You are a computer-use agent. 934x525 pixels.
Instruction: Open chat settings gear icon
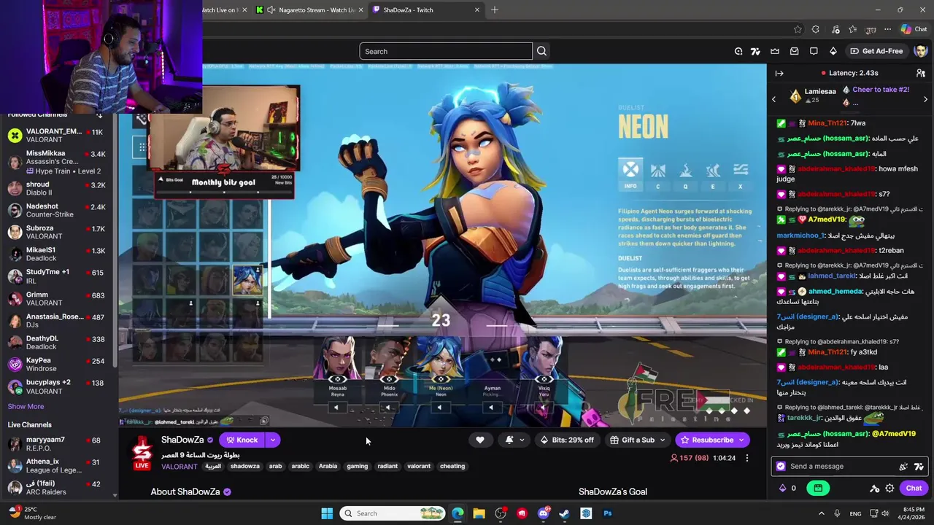889,489
